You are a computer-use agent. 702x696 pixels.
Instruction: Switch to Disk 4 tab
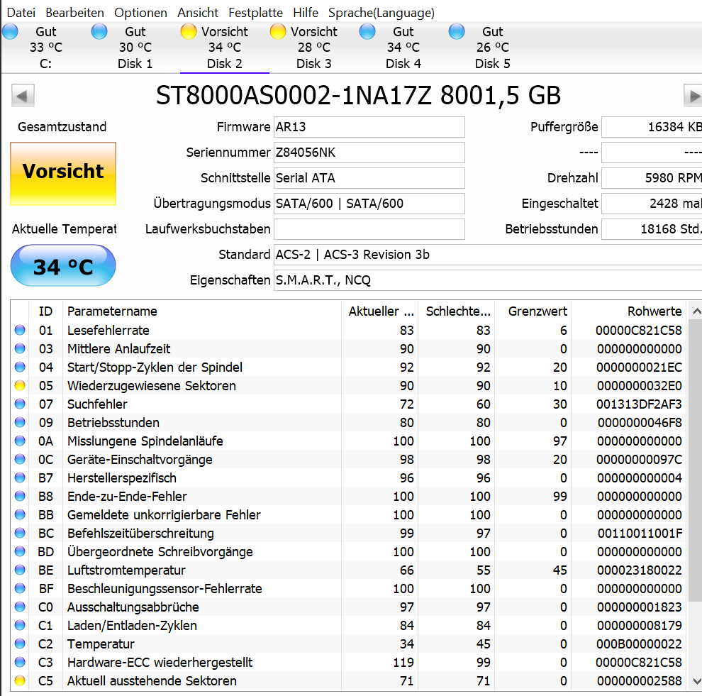tap(403, 48)
